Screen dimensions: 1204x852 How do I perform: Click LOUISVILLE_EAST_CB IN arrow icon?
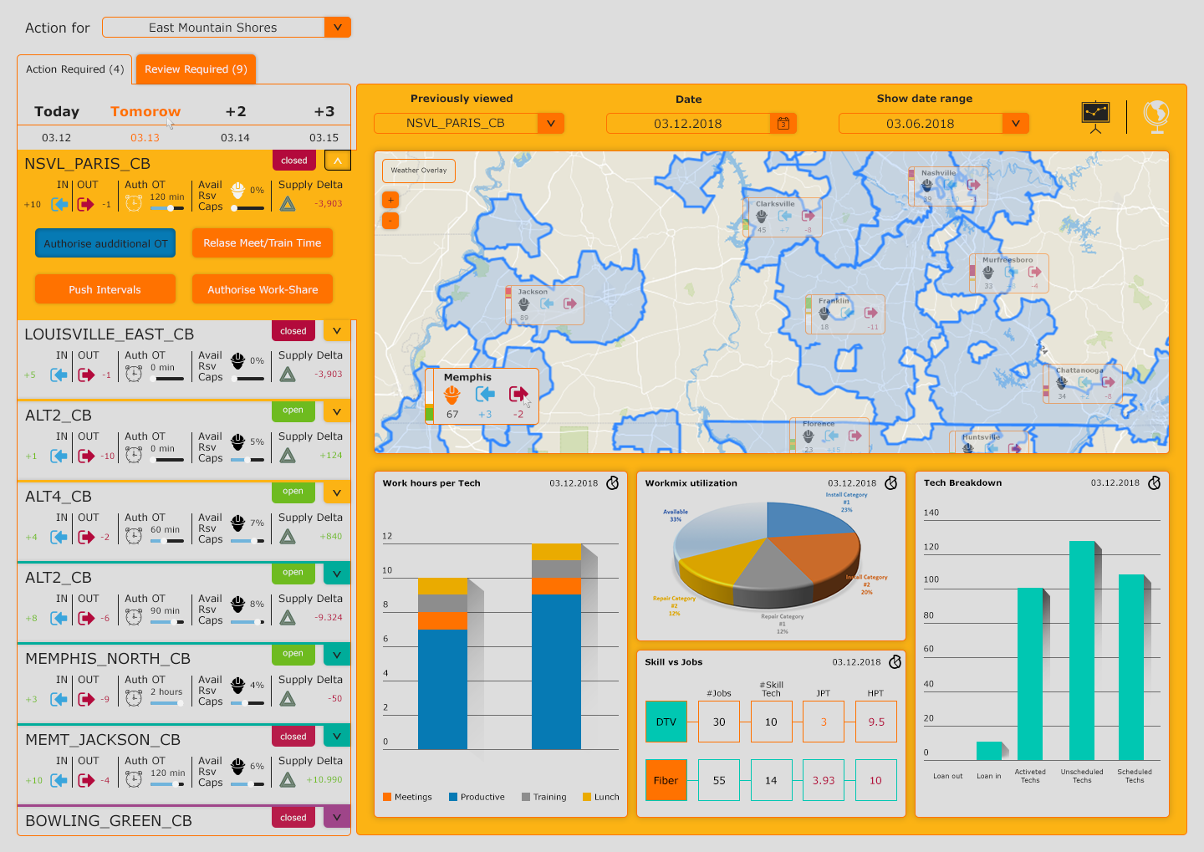click(x=59, y=375)
